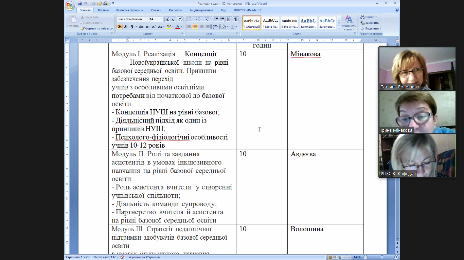Click spelling check icon in status bar
The image size is (464, 260).
(122, 257)
